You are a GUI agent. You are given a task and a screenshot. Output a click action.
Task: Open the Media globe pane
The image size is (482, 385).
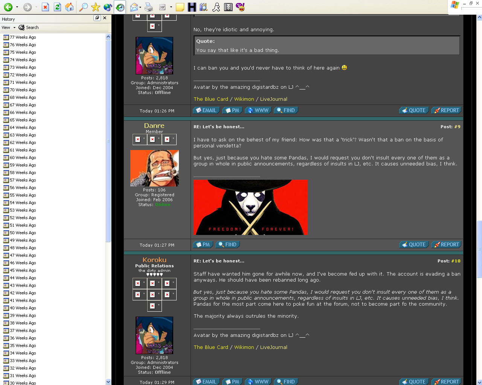(x=108, y=7)
